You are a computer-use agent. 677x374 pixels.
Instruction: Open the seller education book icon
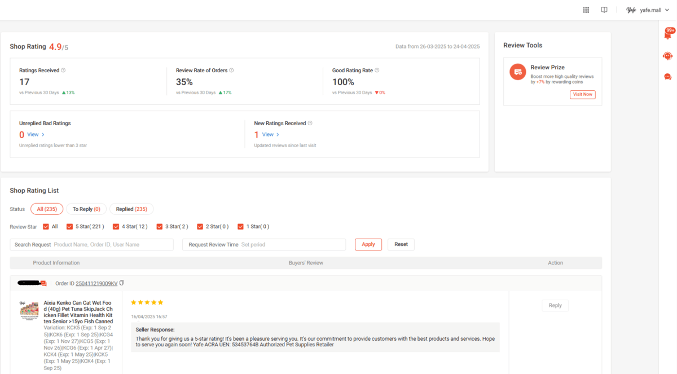(604, 10)
